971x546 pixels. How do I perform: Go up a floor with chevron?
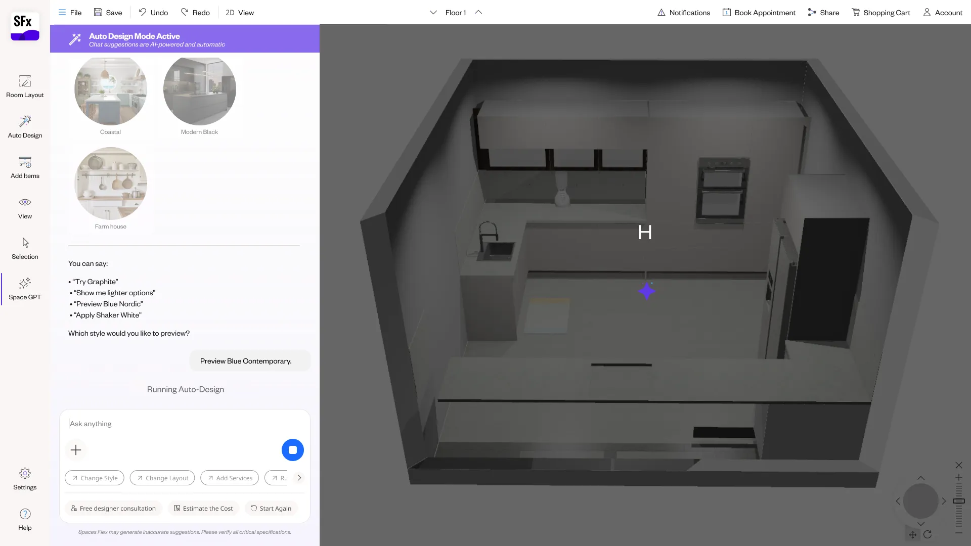(x=478, y=12)
